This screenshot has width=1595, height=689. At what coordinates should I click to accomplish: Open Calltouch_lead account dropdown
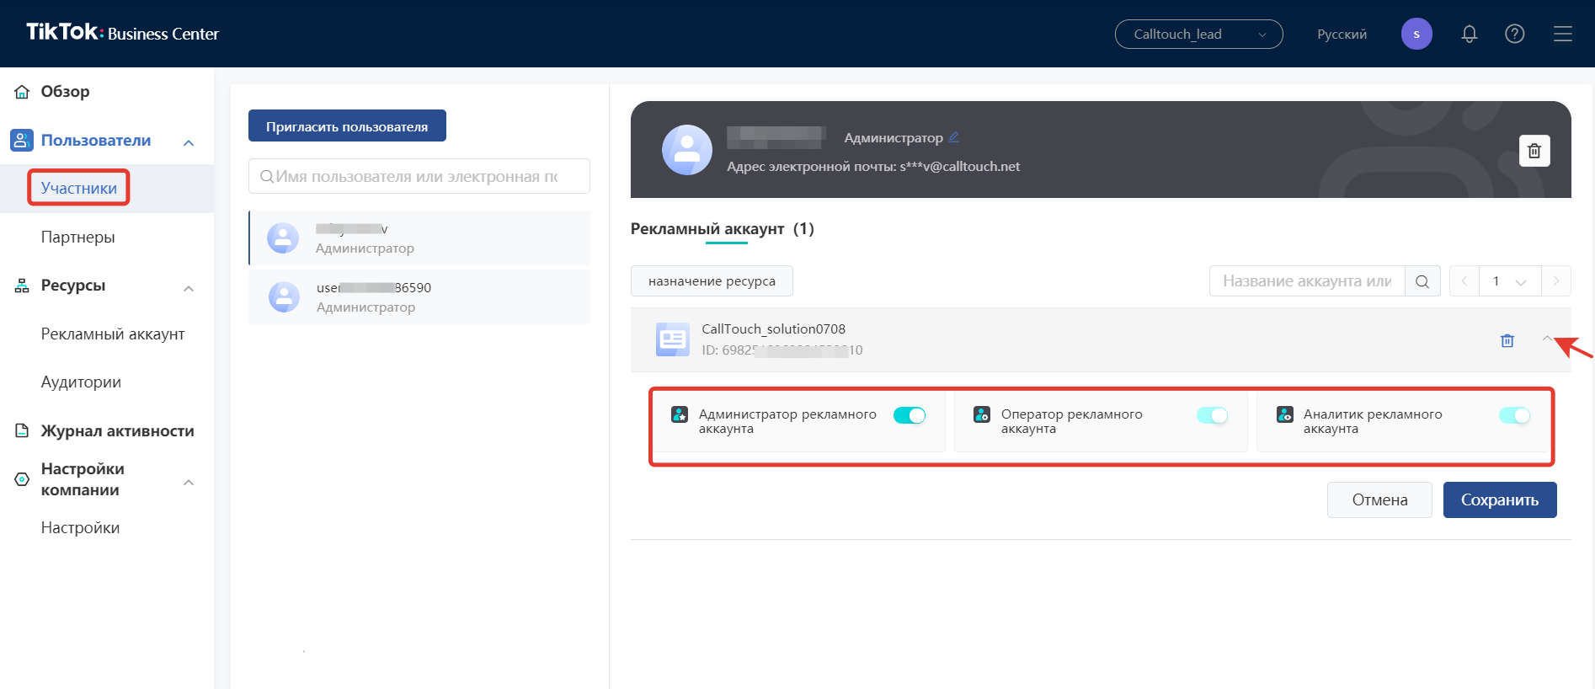(1199, 34)
